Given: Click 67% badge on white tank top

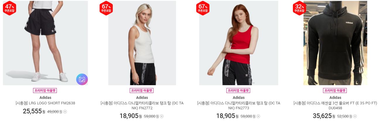Looking at the screenshot, I should coord(106,8).
